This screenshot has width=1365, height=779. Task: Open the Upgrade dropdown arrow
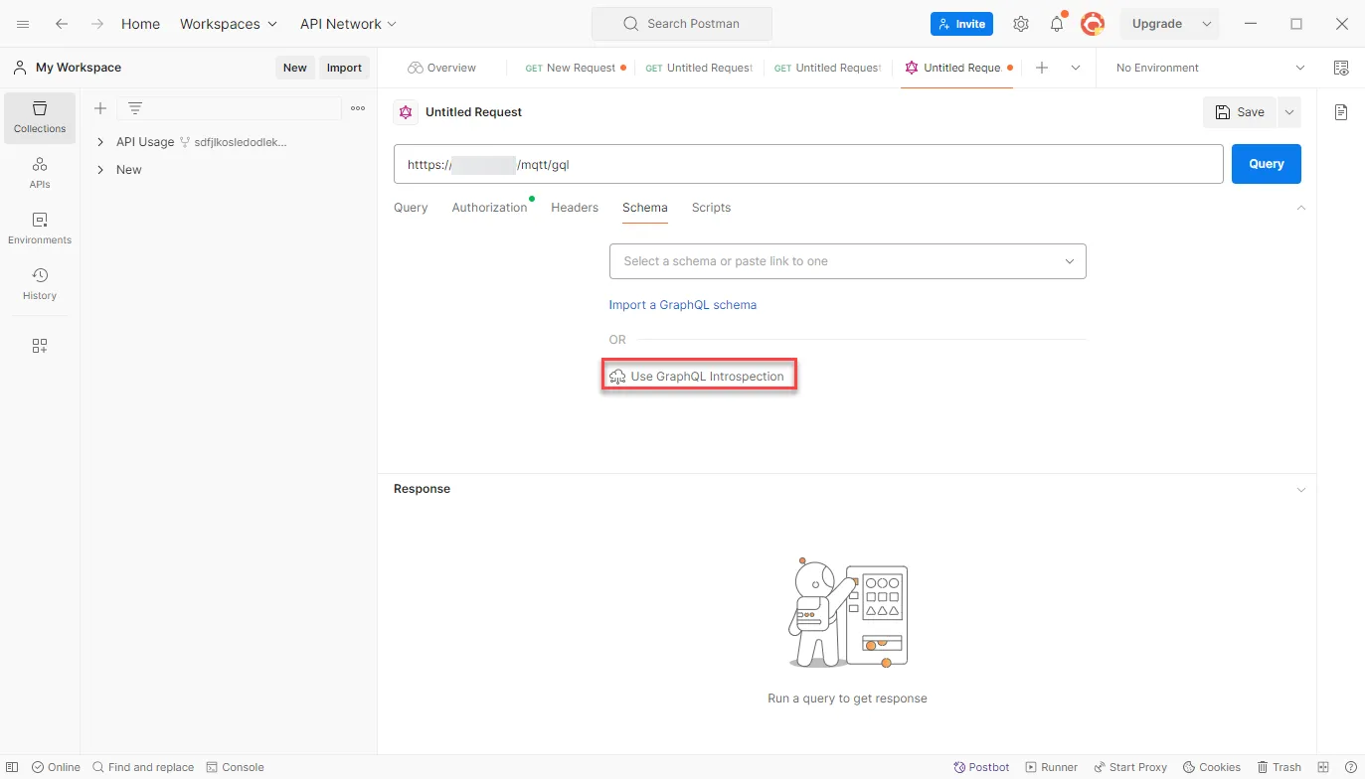pos(1207,24)
